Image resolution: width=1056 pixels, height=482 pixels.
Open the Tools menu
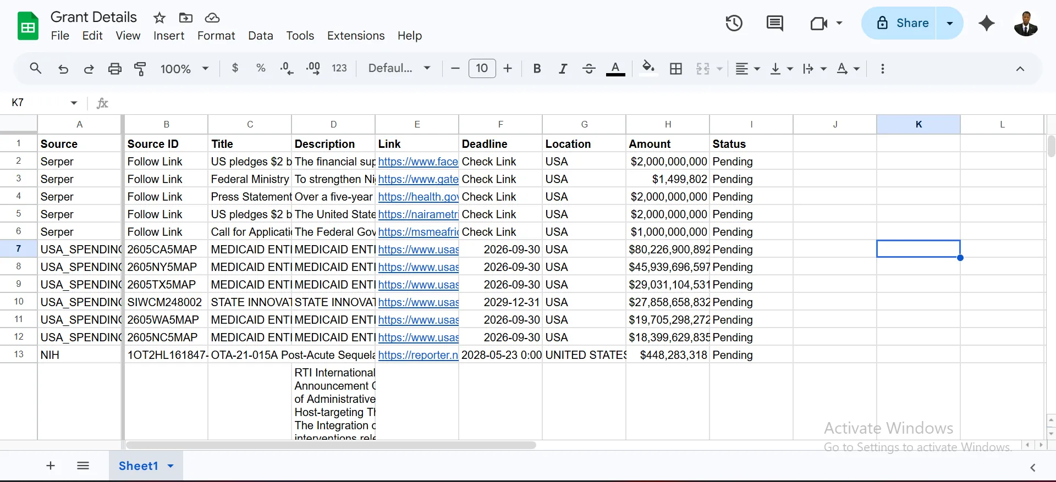tap(300, 36)
